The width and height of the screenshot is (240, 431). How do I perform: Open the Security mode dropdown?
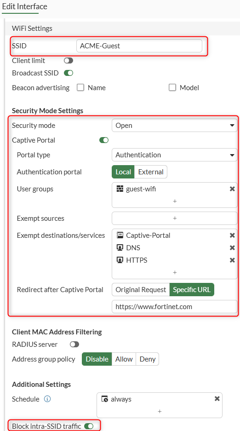coord(175,125)
